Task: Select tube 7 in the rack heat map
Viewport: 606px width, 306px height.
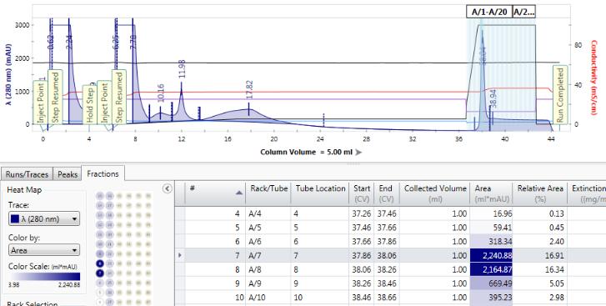Action: pyautogui.click(x=100, y=273)
